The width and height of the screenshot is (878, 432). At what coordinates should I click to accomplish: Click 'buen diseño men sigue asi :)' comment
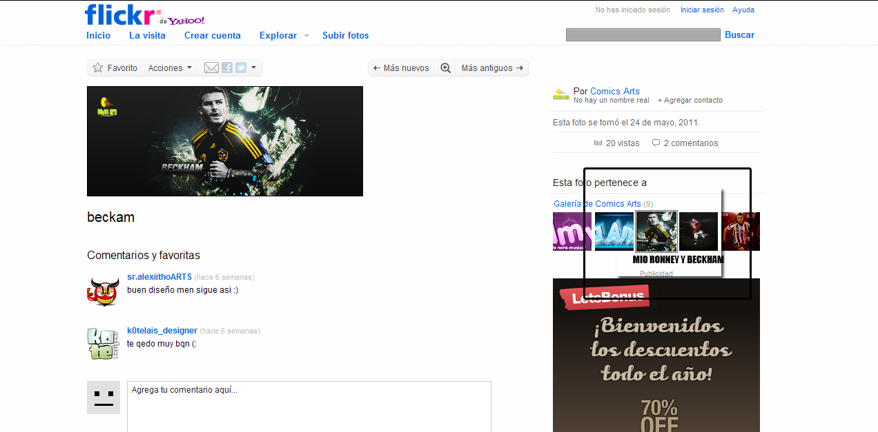(183, 290)
